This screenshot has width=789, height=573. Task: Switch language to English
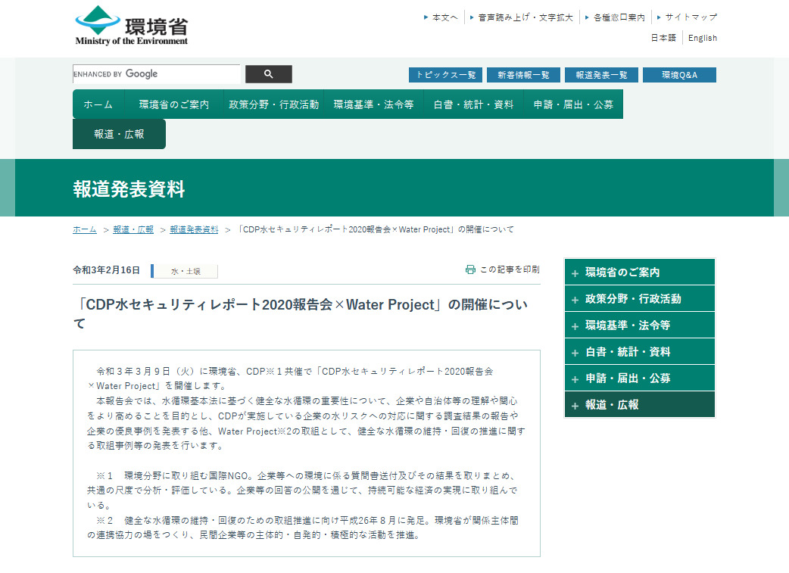[x=703, y=37]
